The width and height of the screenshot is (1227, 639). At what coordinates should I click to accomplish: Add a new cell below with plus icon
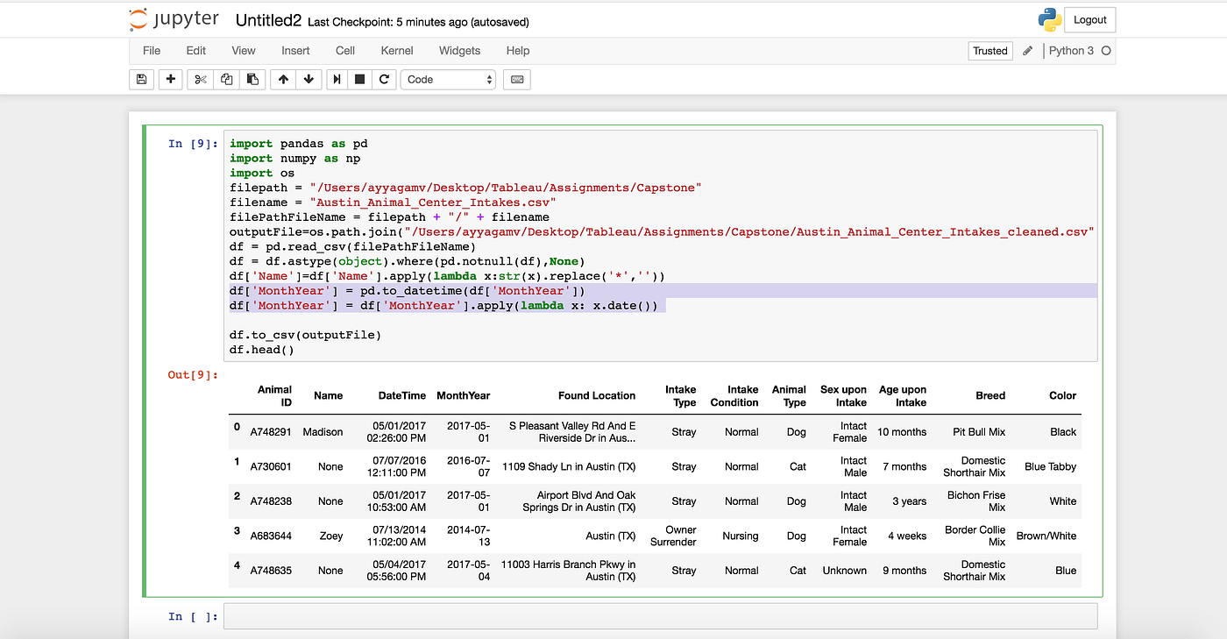[x=170, y=79]
